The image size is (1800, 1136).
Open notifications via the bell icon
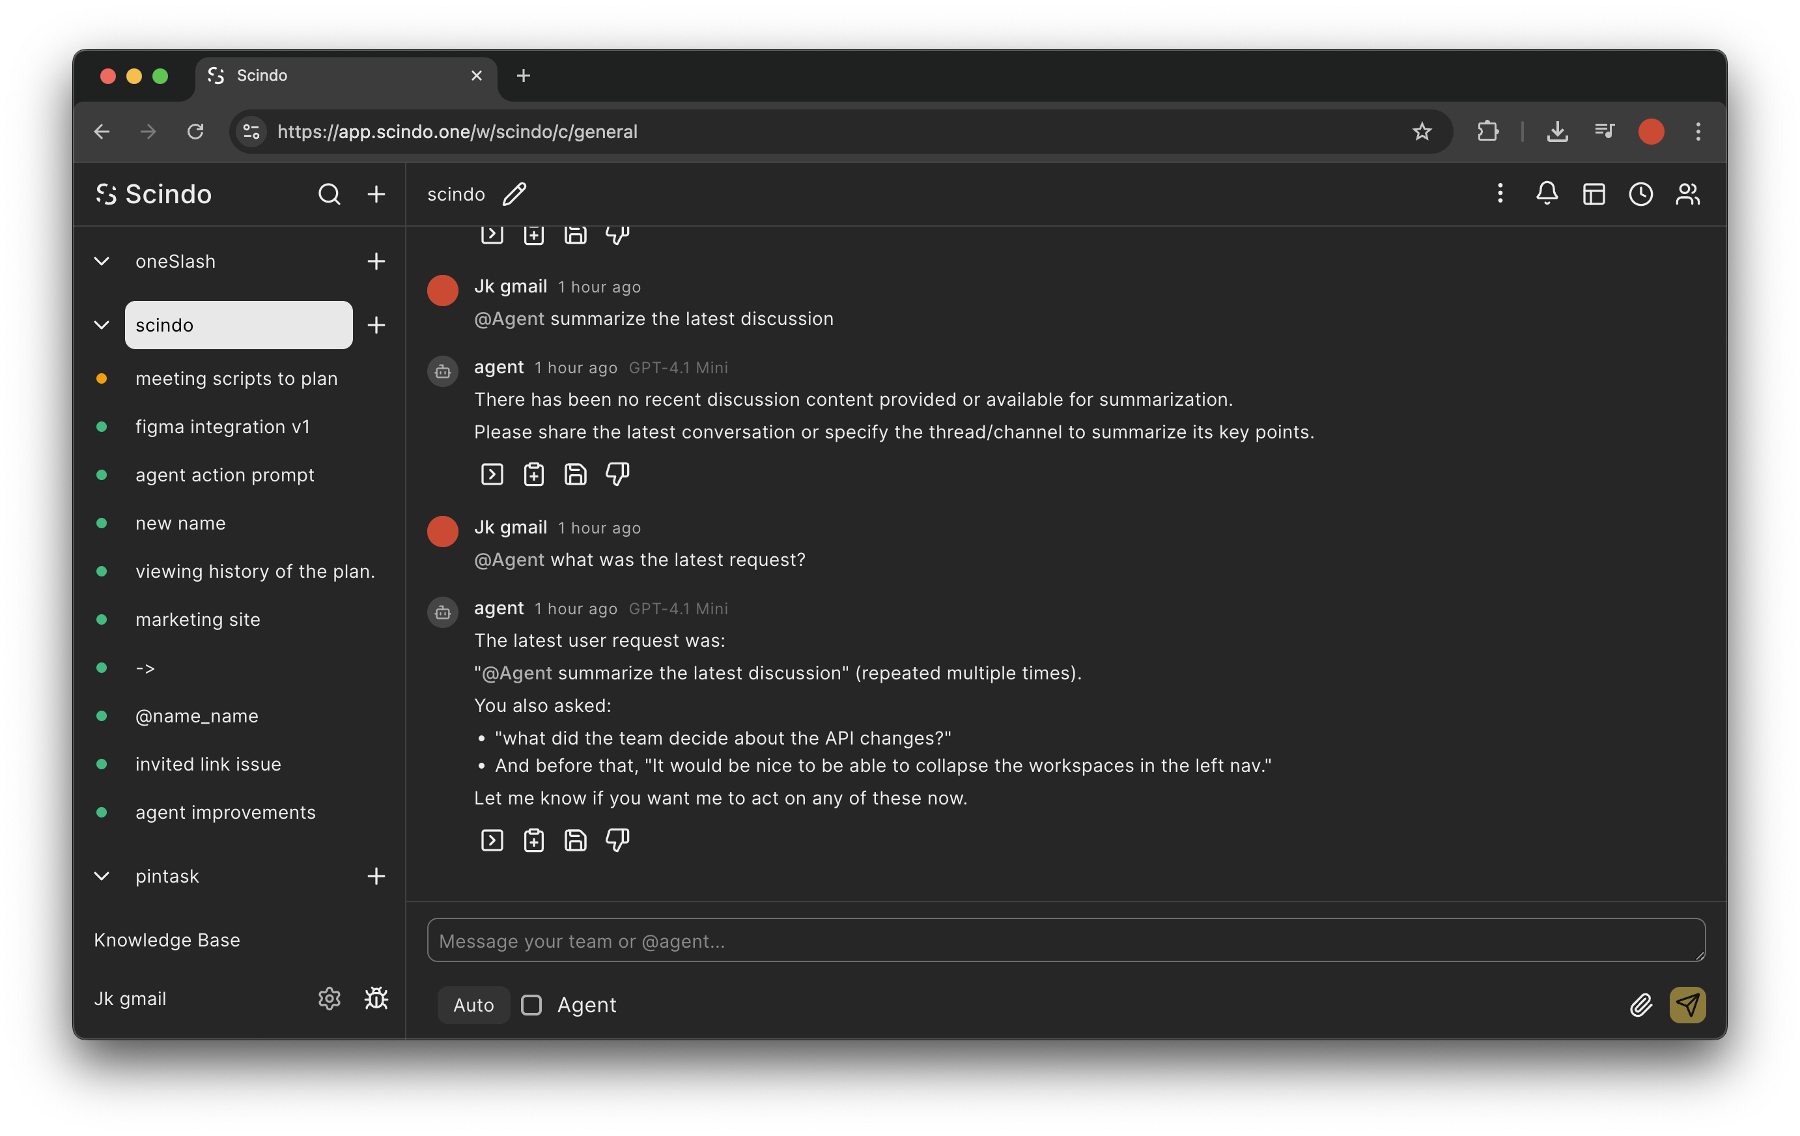pyautogui.click(x=1547, y=195)
